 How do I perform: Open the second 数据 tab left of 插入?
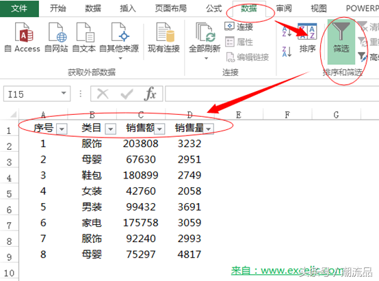[x=93, y=9]
